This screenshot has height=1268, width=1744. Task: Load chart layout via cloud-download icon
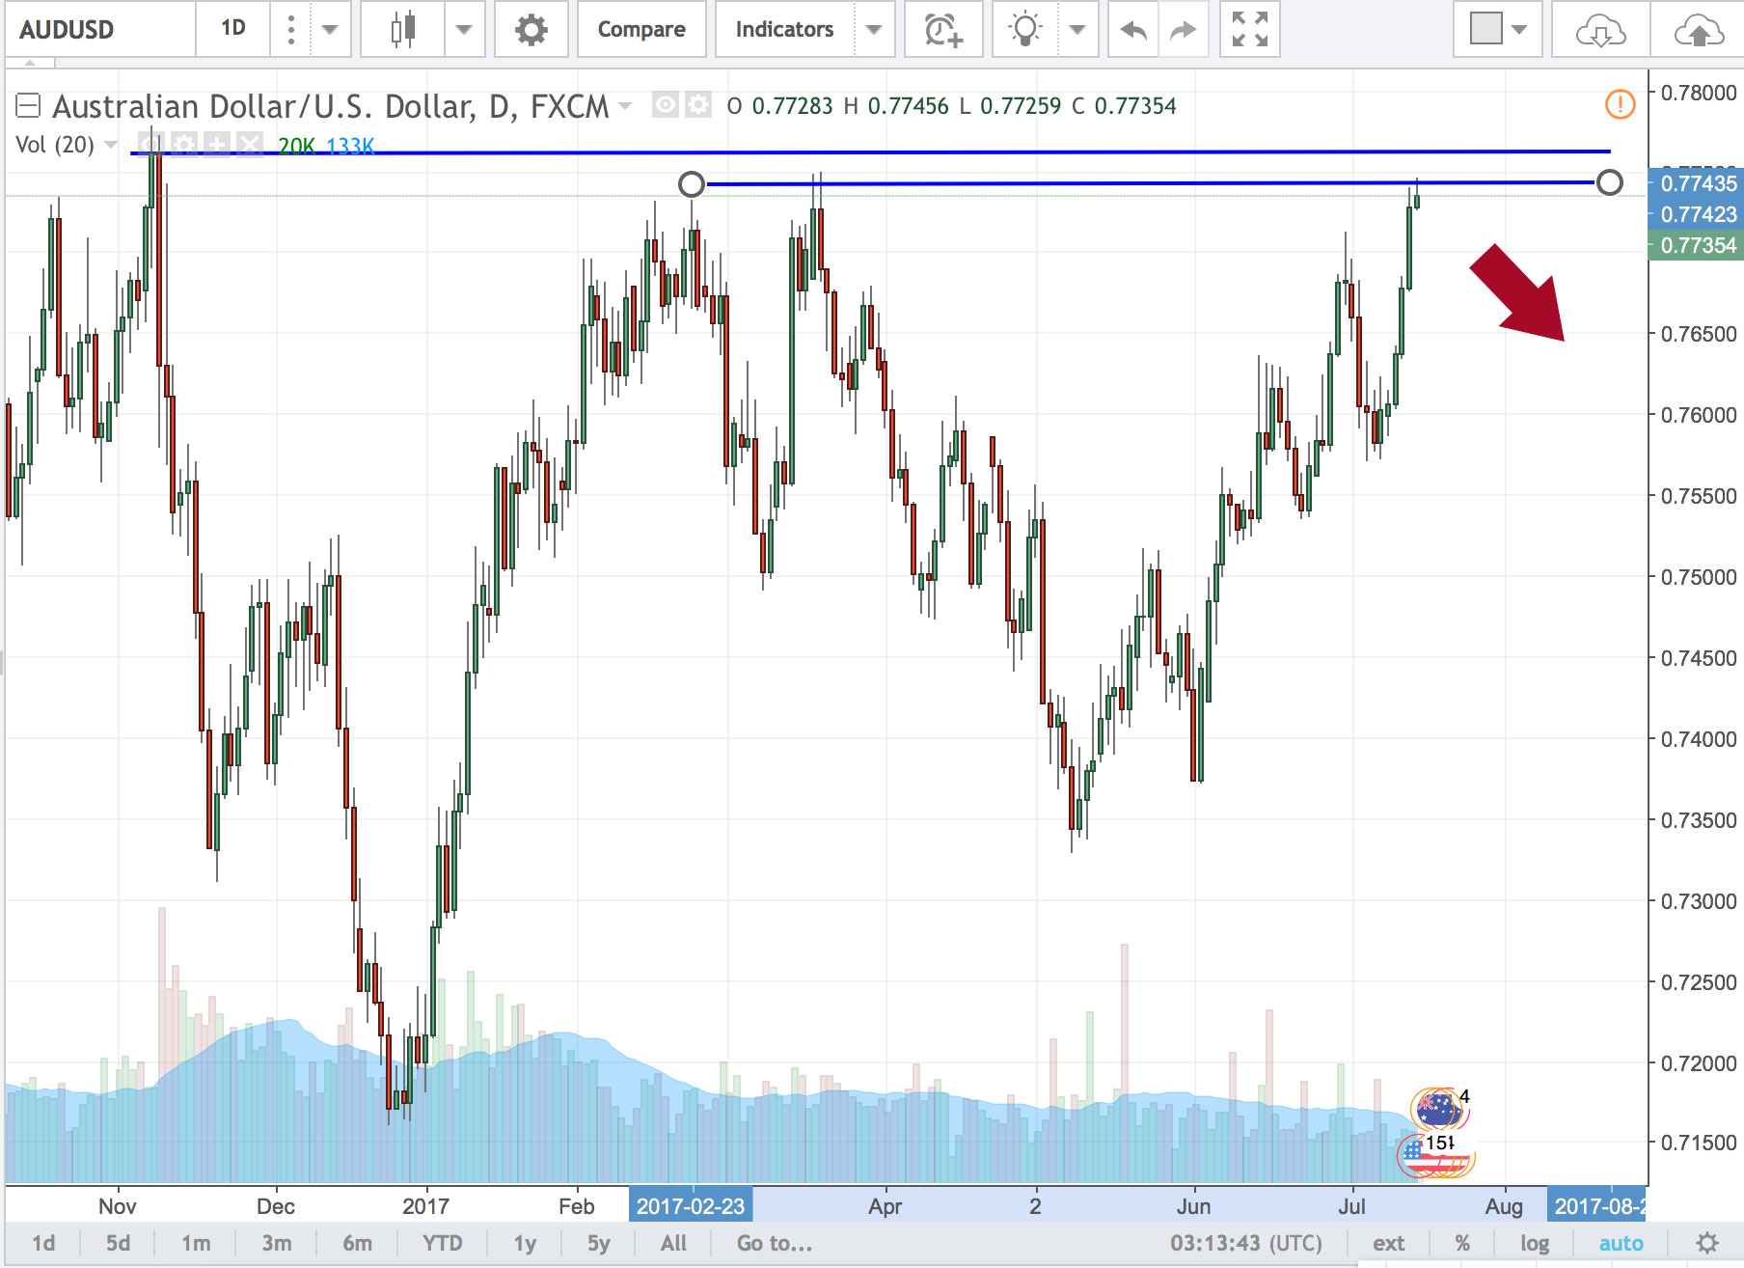point(1599,30)
